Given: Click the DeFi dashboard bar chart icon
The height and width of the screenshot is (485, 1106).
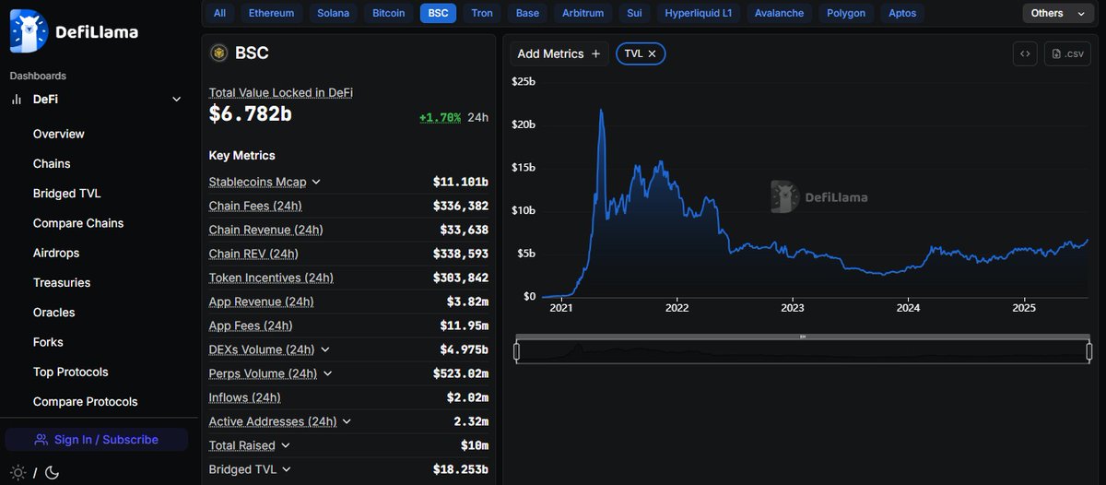Looking at the screenshot, I should pyautogui.click(x=16, y=100).
